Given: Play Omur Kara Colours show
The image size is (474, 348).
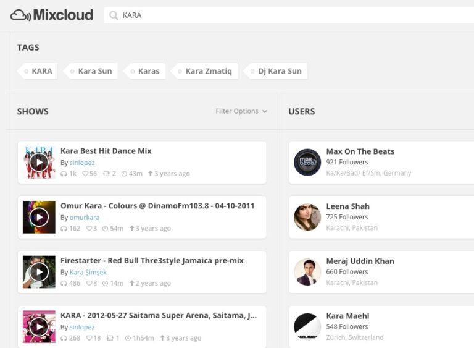Looking at the screenshot, I should click(x=39, y=217).
